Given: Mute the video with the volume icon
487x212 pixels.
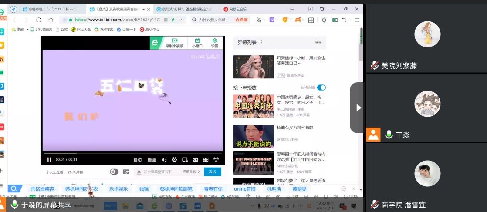Looking at the screenshot, I should pos(164,160).
